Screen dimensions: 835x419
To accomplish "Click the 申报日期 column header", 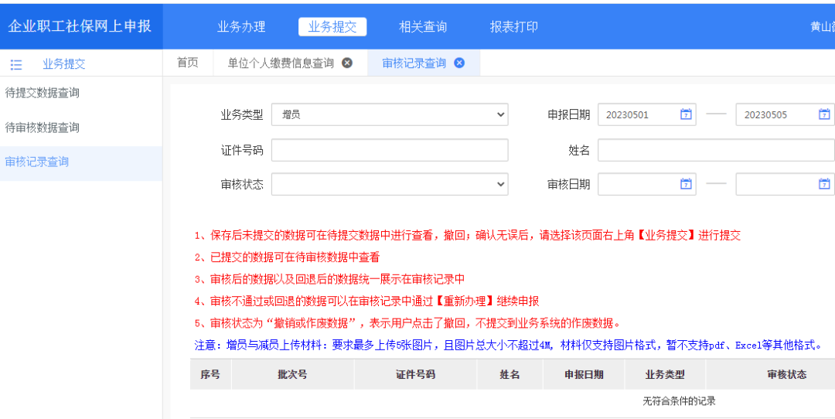I will tap(584, 374).
